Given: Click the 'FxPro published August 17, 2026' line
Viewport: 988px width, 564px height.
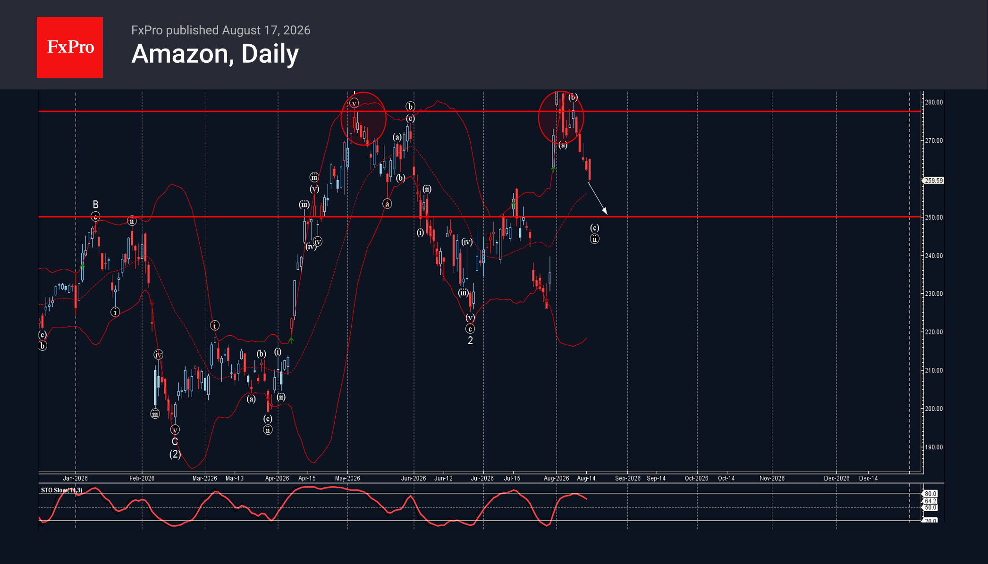Looking at the screenshot, I should click(220, 30).
